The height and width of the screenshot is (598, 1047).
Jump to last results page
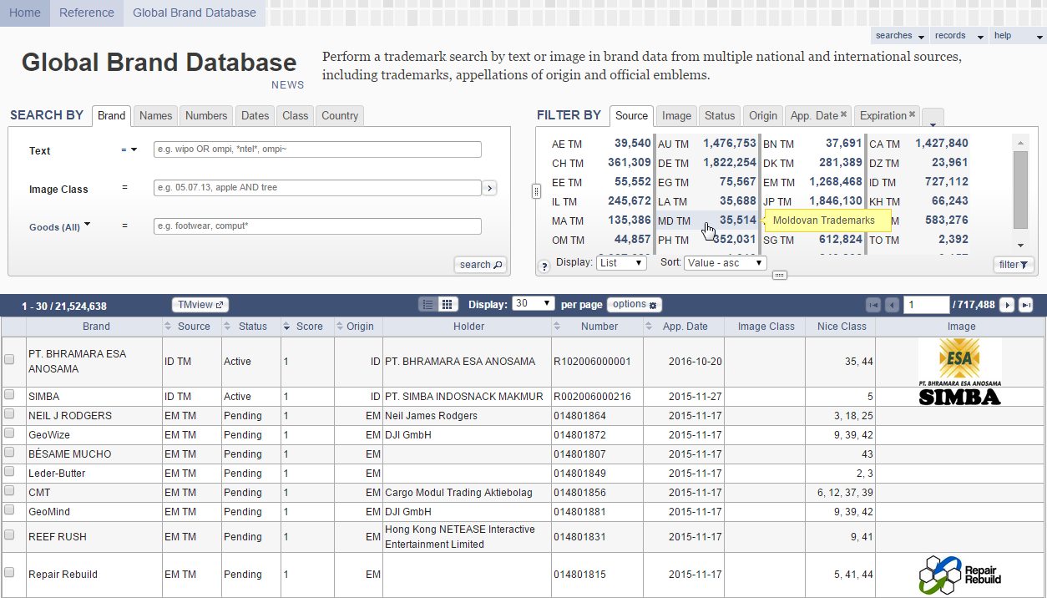1026,306
